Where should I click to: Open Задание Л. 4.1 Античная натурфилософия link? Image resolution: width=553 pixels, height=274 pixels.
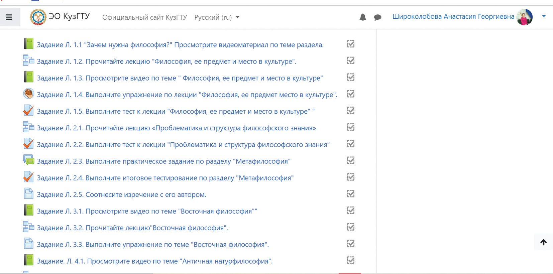click(154, 261)
